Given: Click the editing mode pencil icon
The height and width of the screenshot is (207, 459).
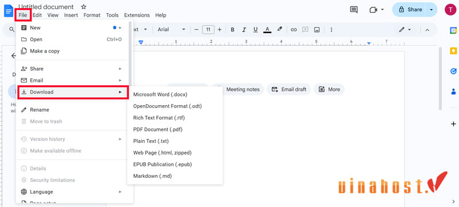Looking at the screenshot, I should pos(402,29).
